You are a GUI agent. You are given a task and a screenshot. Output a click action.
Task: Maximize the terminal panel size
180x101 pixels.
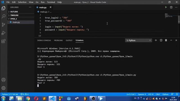(171, 40)
